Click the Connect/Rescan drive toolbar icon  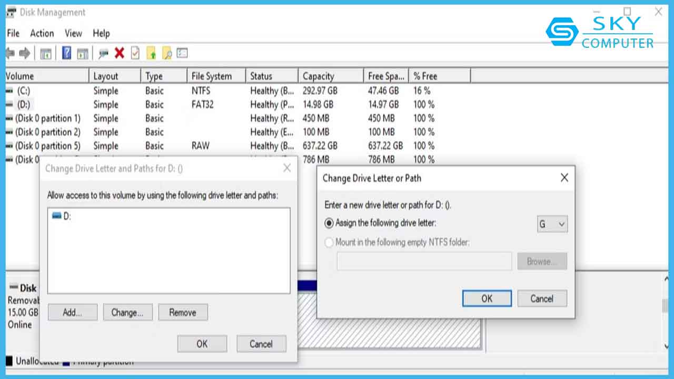point(103,53)
